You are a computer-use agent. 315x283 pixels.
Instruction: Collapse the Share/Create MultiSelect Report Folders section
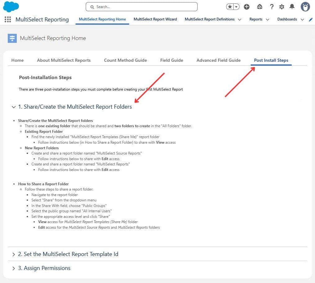[x=13, y=107]
